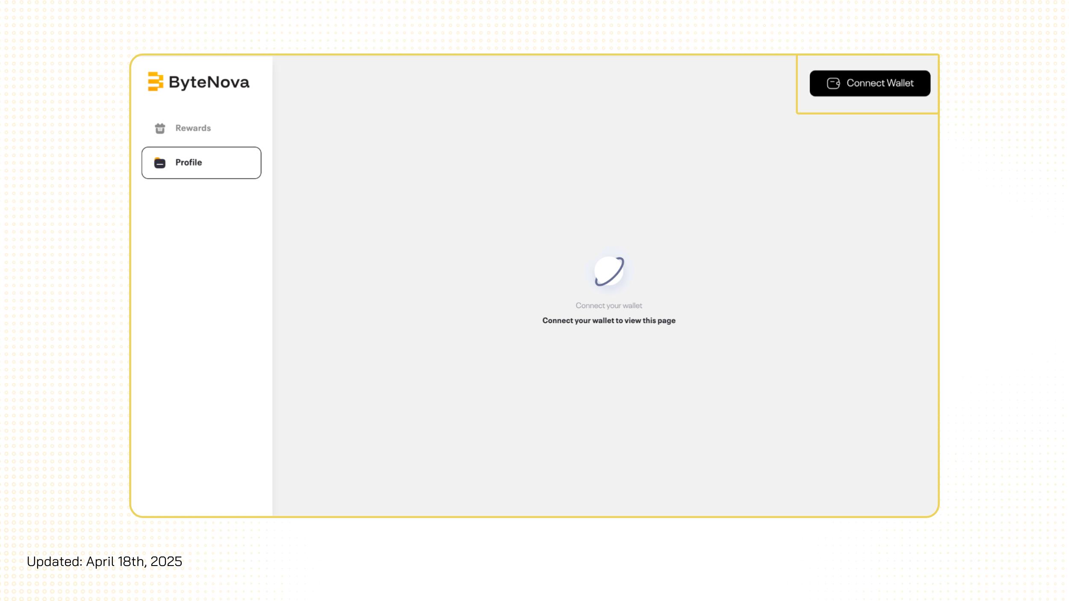This screenshot has width=1069, height=601.
Task: Click bold 'Connect your wallet to view this page'
Action: [608, 321]
